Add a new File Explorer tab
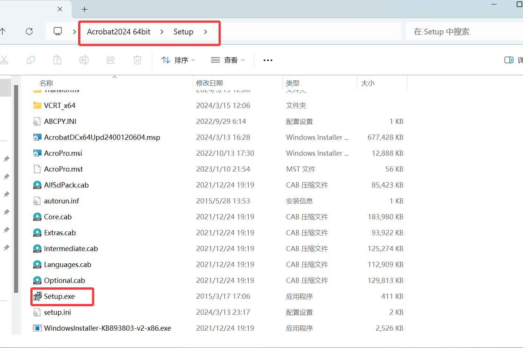The width and height of the screenshot is (523, 348). coord(84,9)
